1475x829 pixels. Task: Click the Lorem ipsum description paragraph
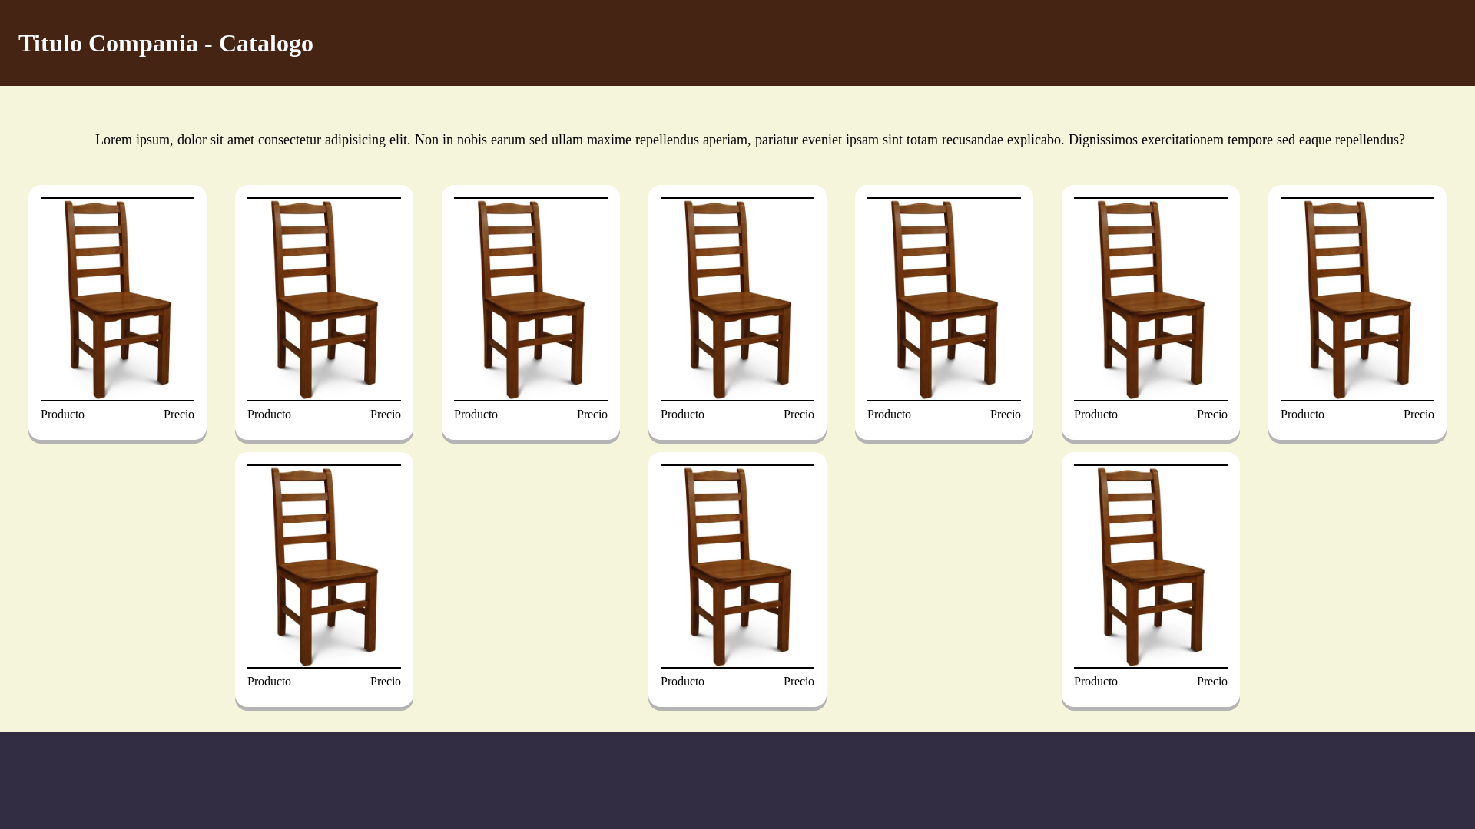pyautogui.click(x=750, y=140)
